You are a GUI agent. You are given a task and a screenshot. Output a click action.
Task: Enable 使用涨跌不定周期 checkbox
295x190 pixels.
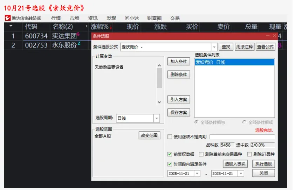pyautogui.click(x=170, y=137)
